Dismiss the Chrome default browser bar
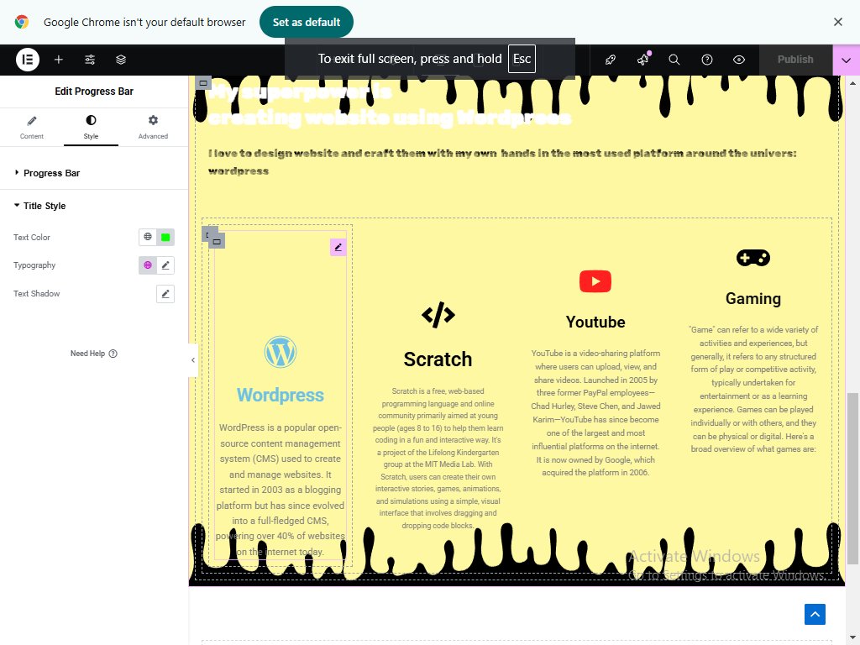Screen dimensions: 860x645 click(x=838, y=22)
